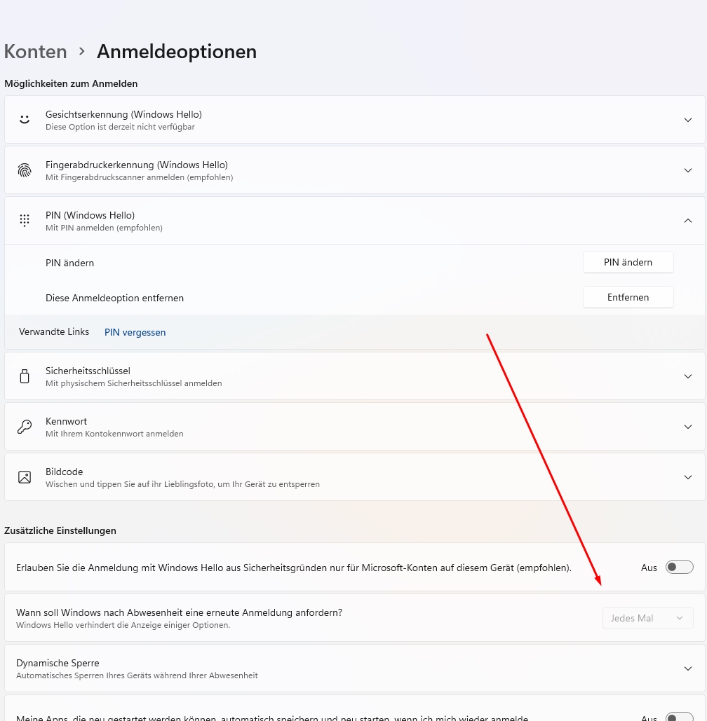Click the 'PIN ändern' button

click(628, 262)
